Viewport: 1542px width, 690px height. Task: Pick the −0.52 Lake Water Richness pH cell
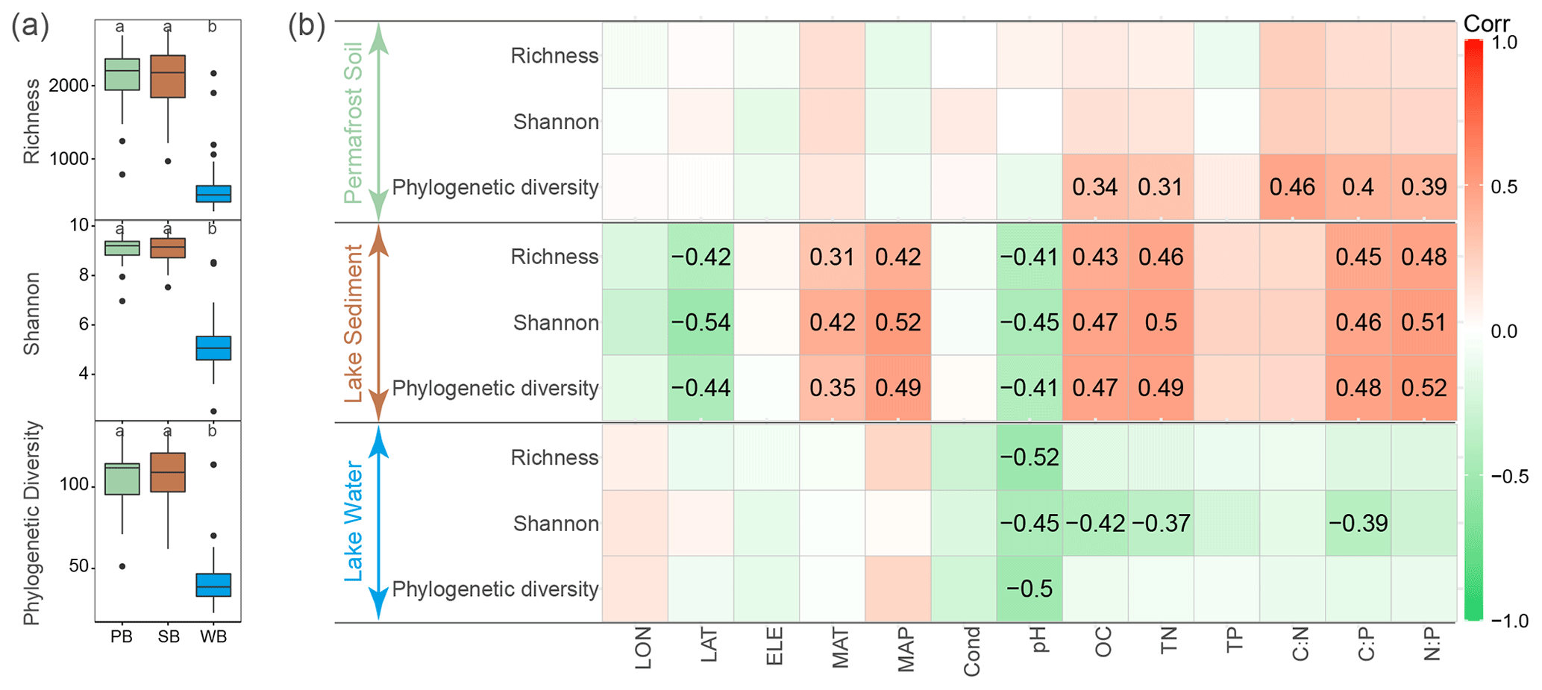tap(1029, 457)
